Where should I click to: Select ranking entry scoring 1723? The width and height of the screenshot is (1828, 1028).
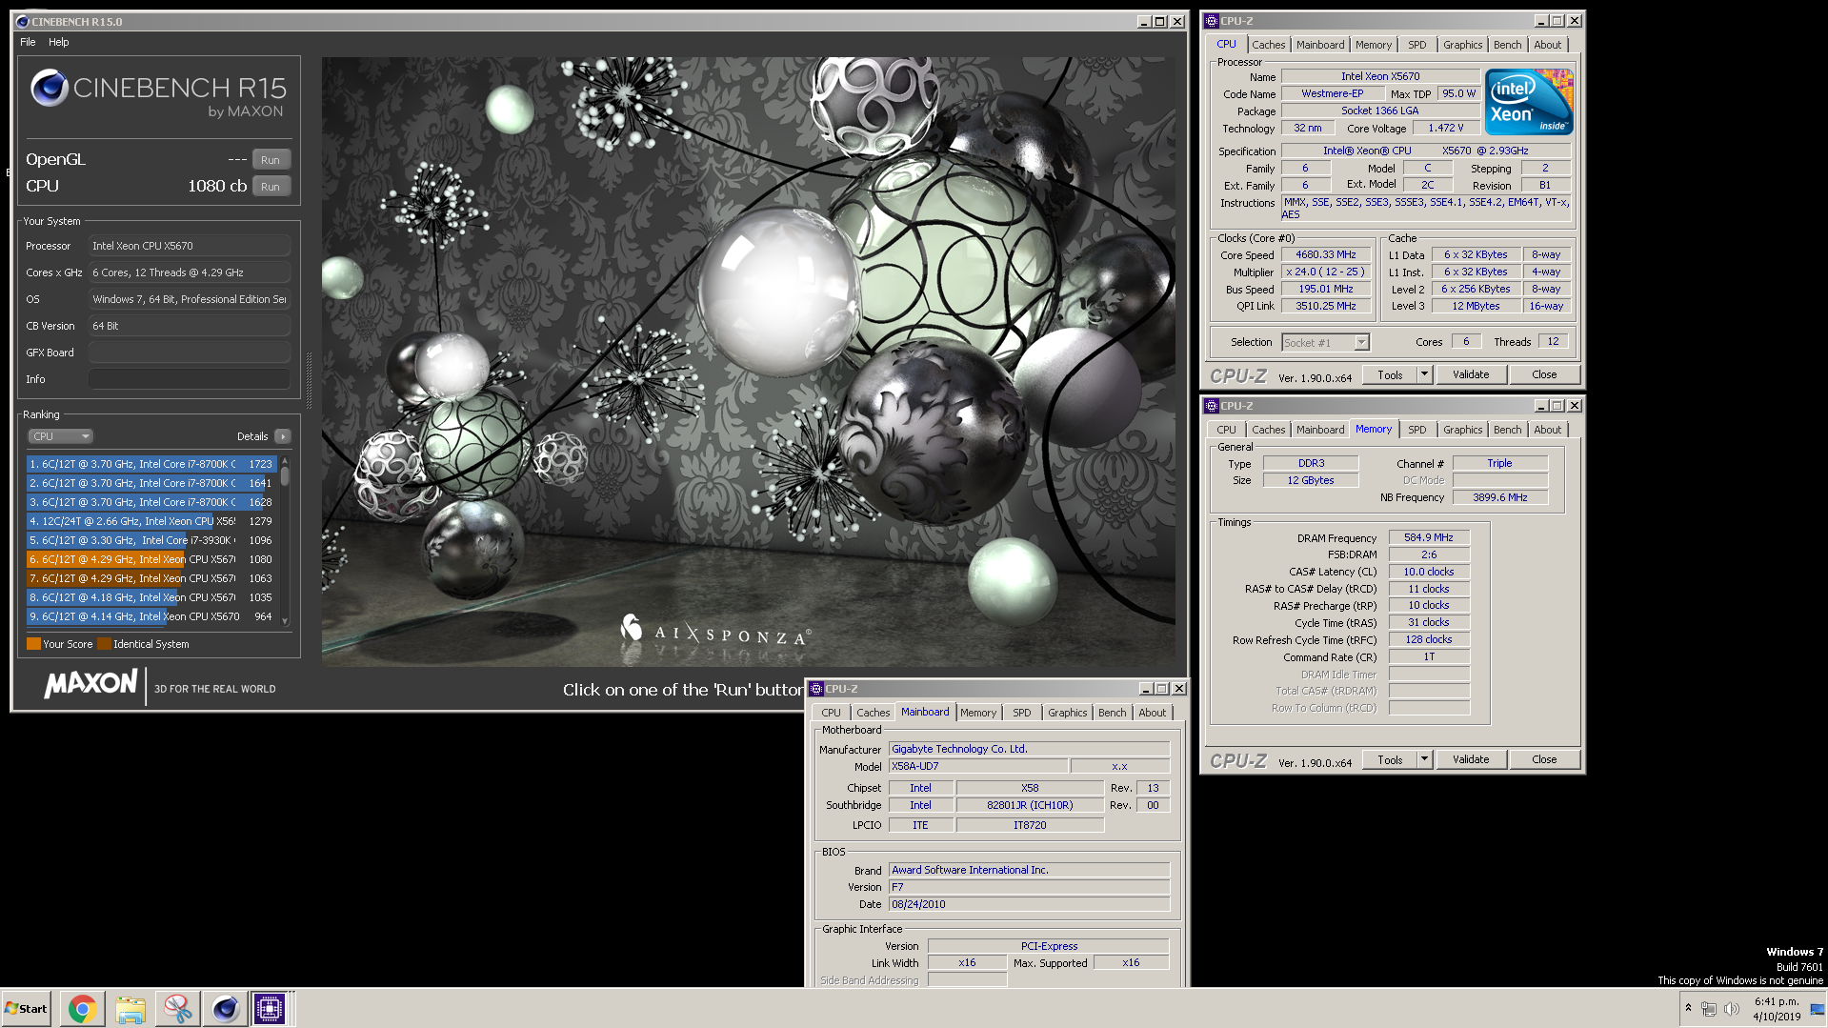click(151, 464)
